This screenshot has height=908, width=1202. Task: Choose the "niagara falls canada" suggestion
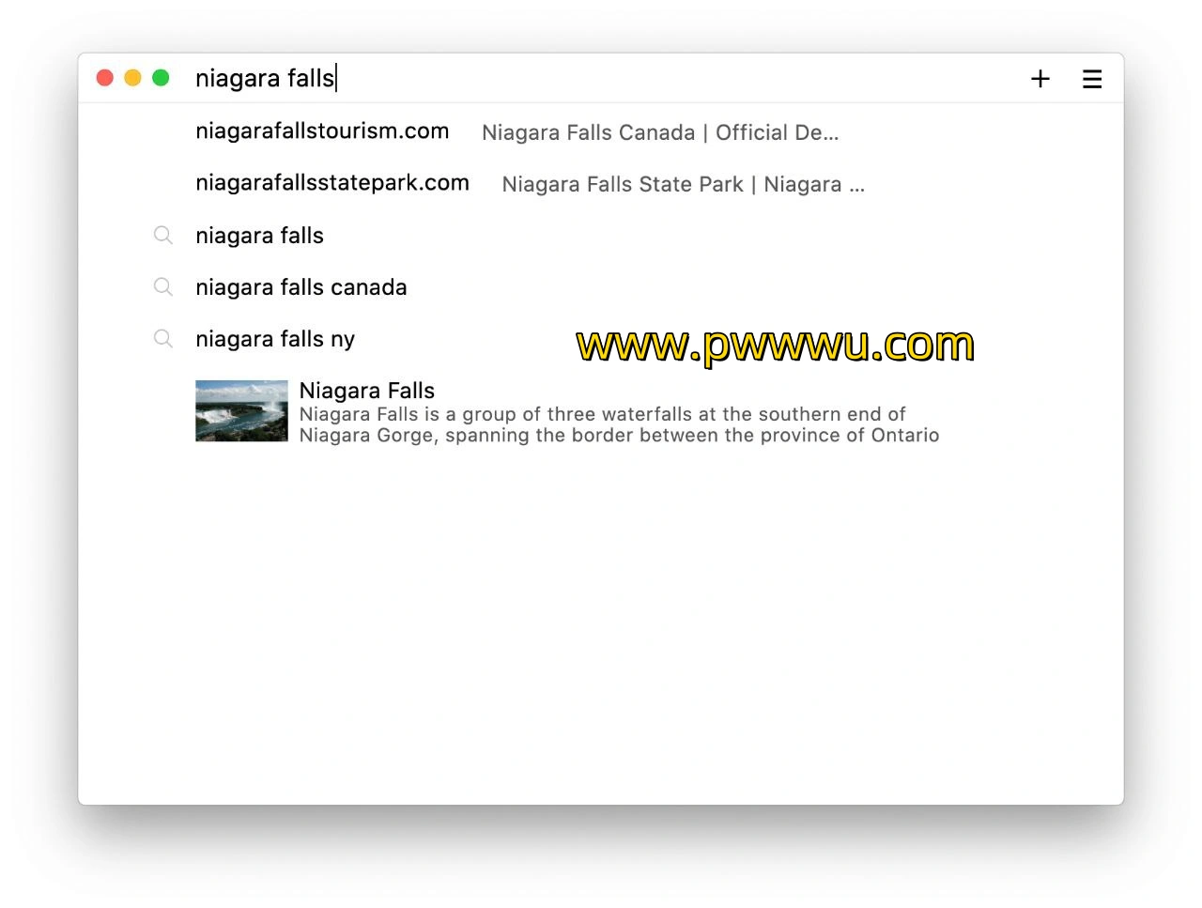(x=300, y=287)
